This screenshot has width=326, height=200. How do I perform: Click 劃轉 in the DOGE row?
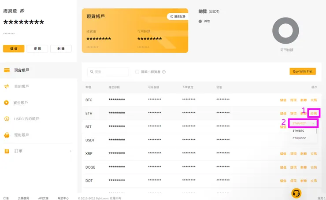tap(304, 167)
